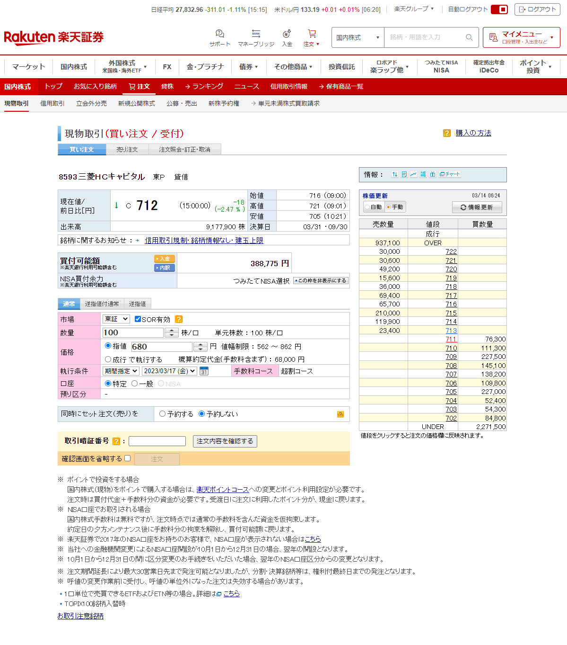Select the 逆指値付通常 order tab
Screen dimensions: 567x645
102,304
